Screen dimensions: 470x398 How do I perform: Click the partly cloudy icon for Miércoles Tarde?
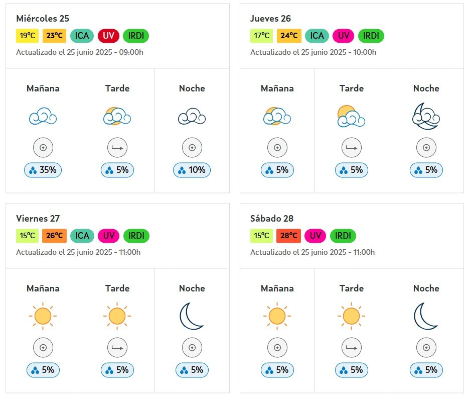coord(117,116)
